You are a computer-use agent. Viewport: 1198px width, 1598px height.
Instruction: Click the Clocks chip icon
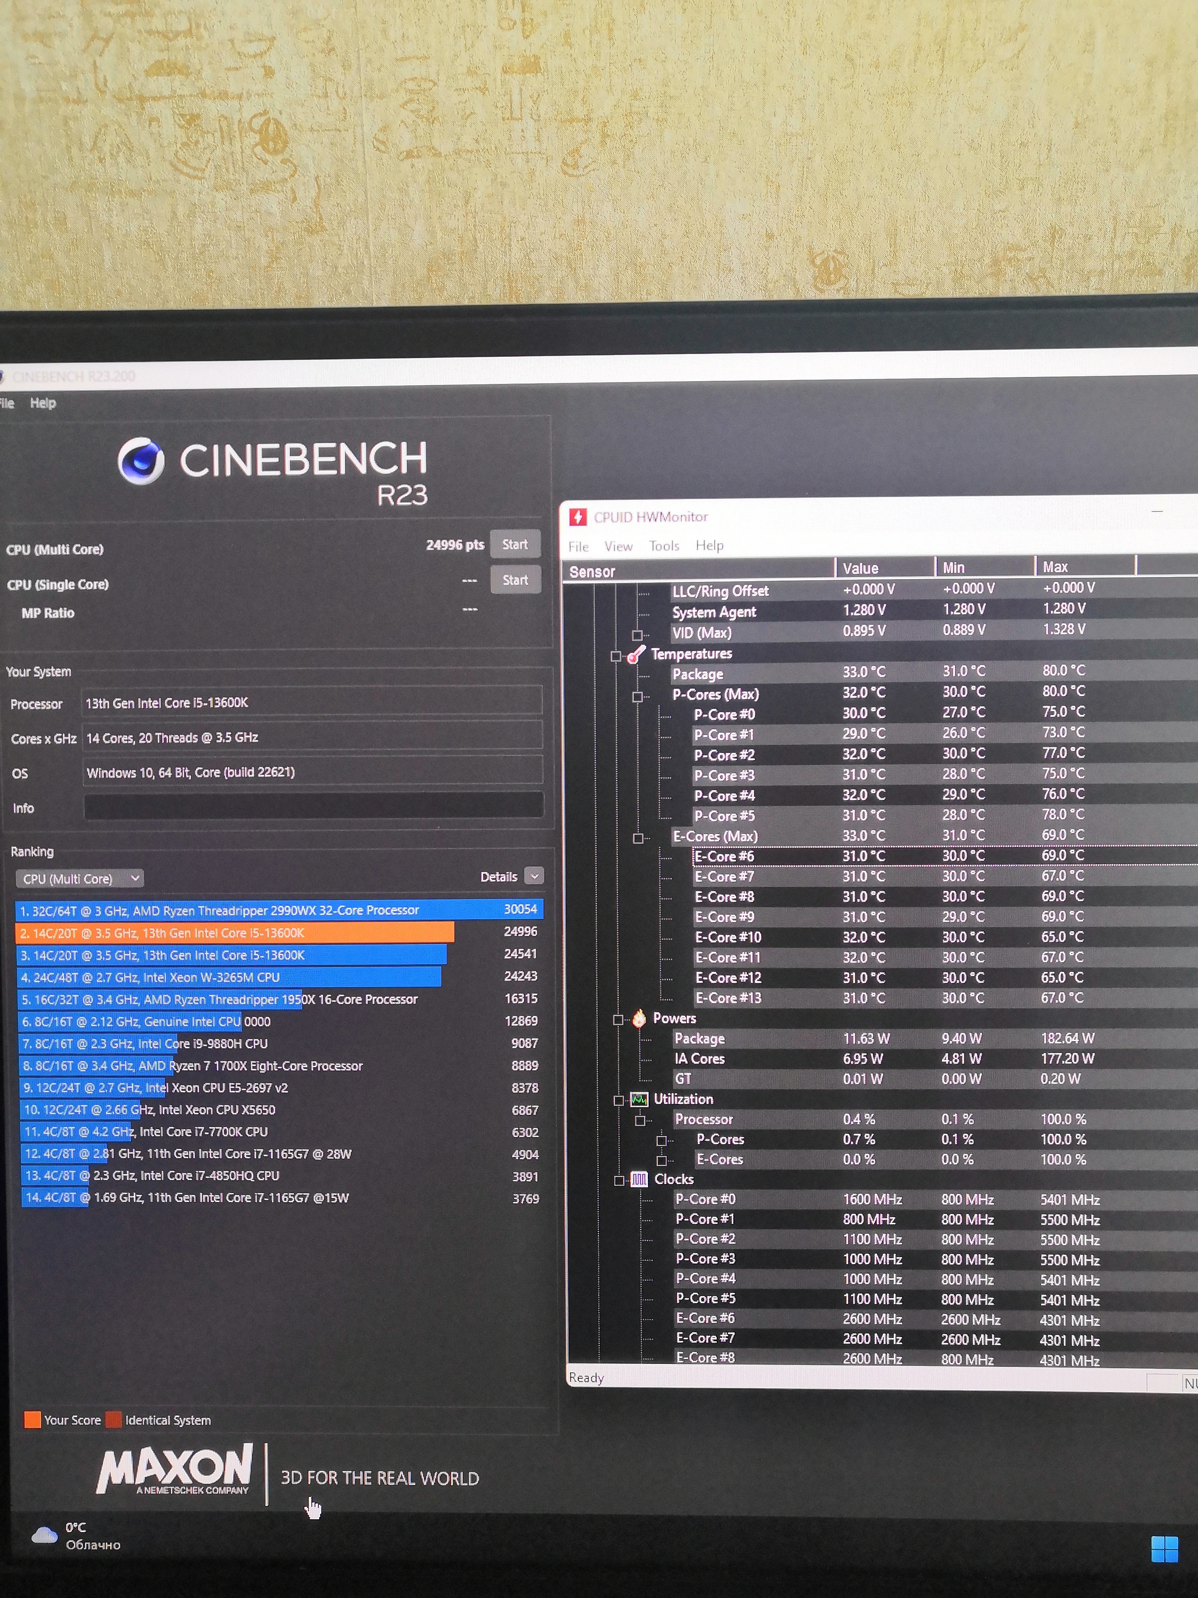tap(639, 1180)
